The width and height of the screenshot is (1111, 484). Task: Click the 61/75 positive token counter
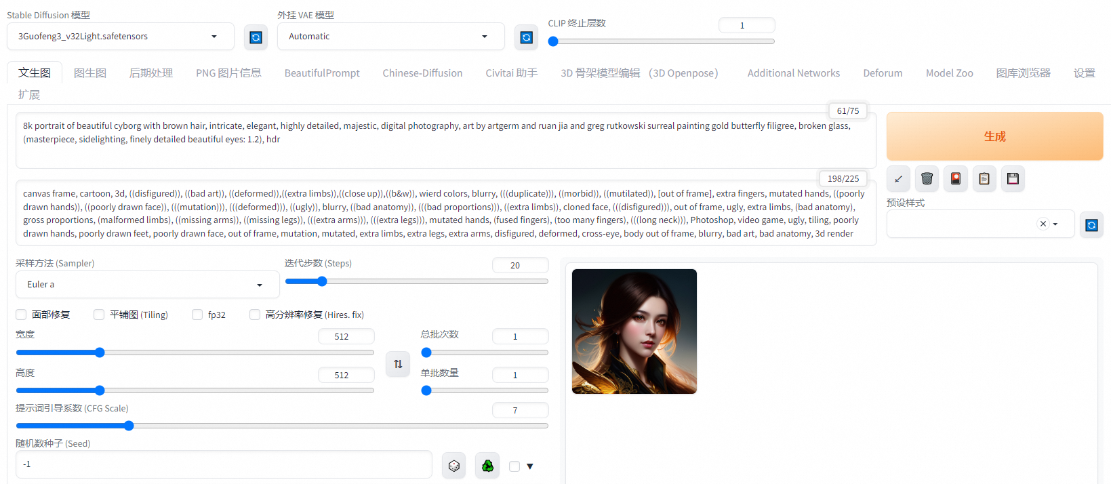tap(848, 110)
